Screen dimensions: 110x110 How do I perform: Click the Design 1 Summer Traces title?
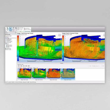coord(25,33)
